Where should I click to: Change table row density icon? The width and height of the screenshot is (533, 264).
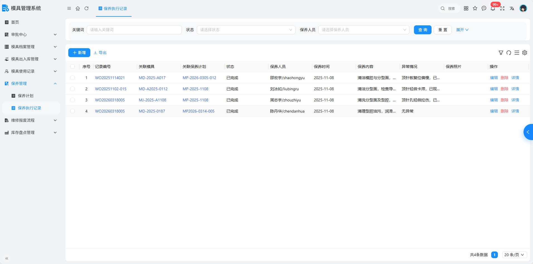coord(517,53)
